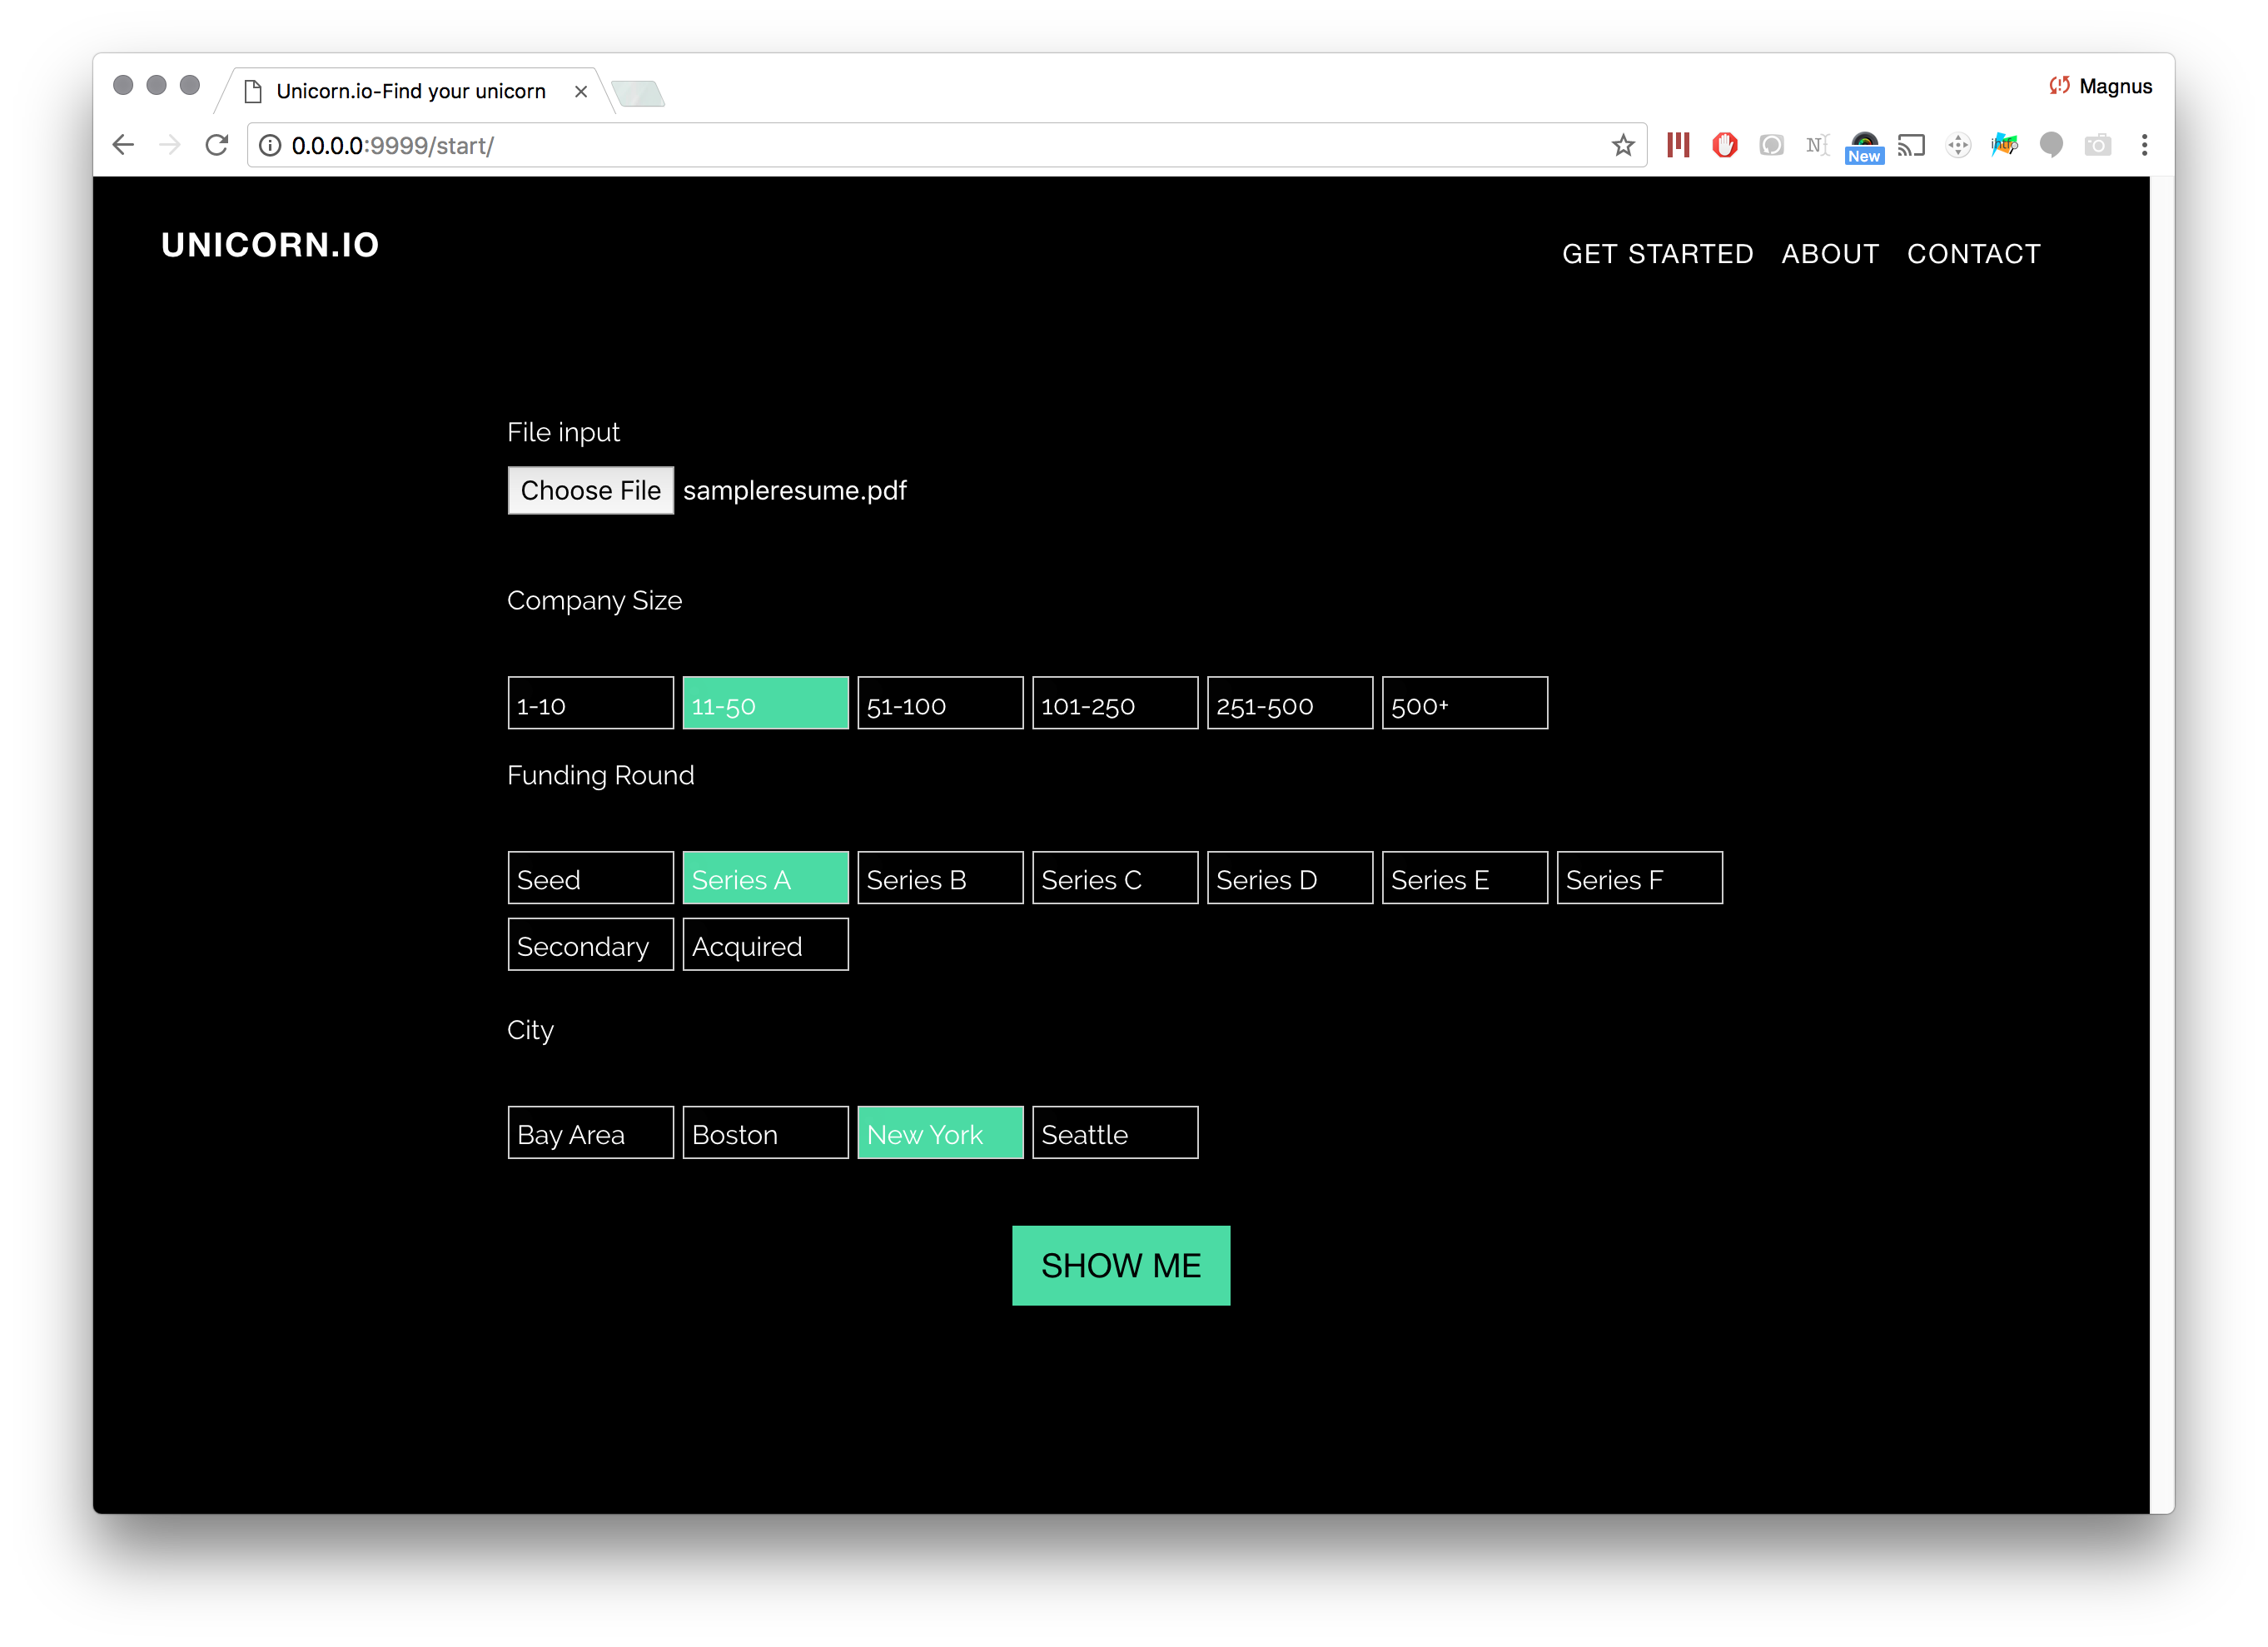
Task: Click the lens icon with New badge
Action: 1864,146
